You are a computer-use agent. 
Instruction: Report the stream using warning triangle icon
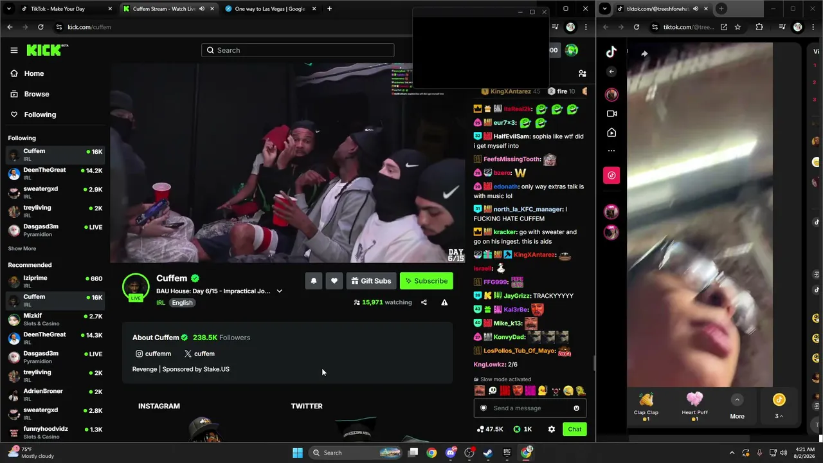click(x=444, y=302)
